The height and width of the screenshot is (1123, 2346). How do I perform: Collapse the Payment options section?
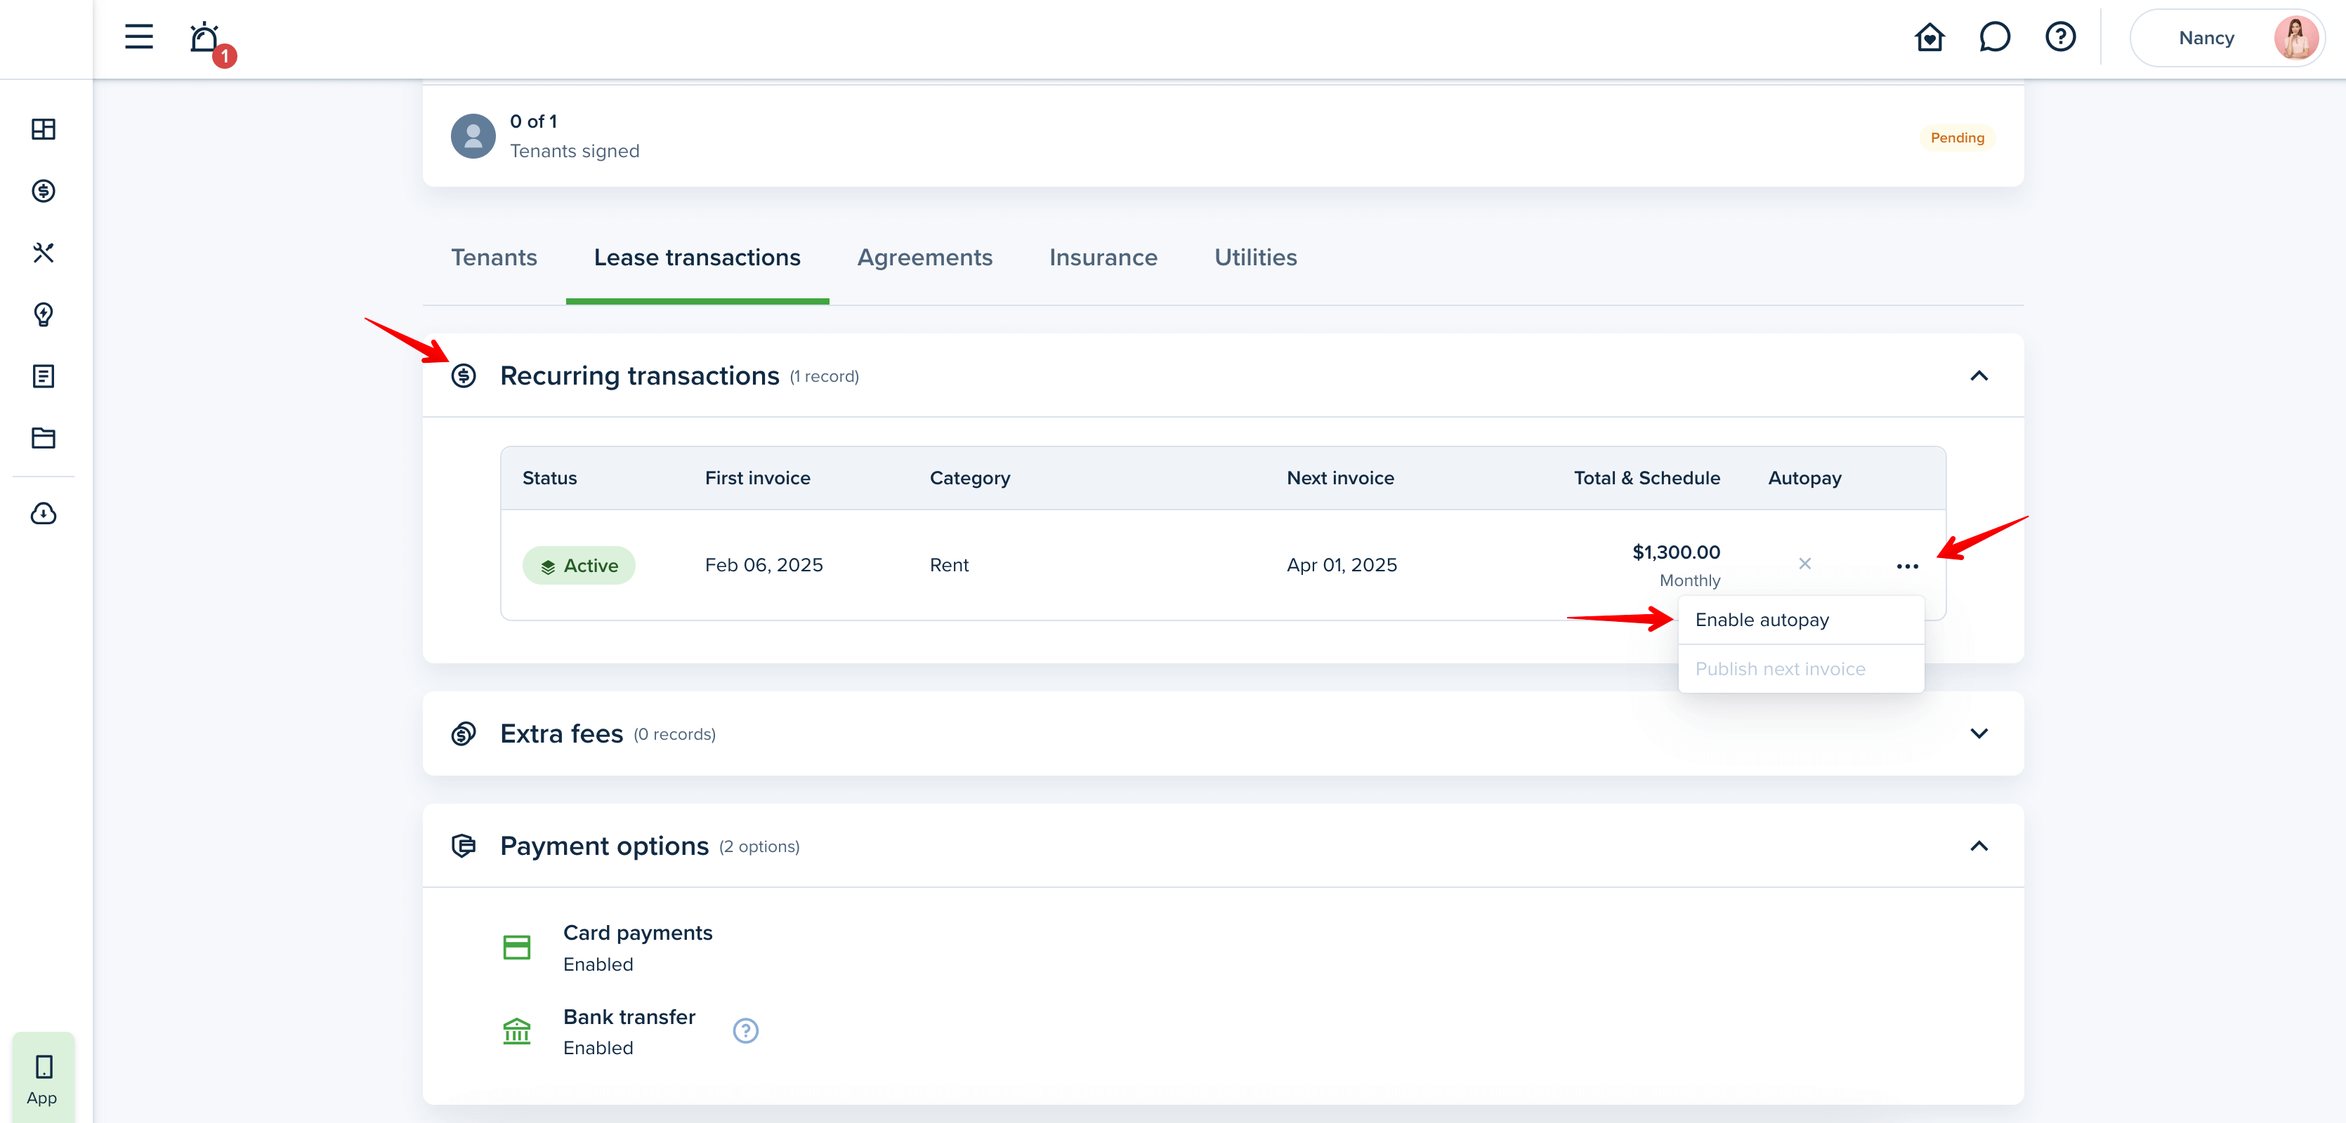(1978, 846)
